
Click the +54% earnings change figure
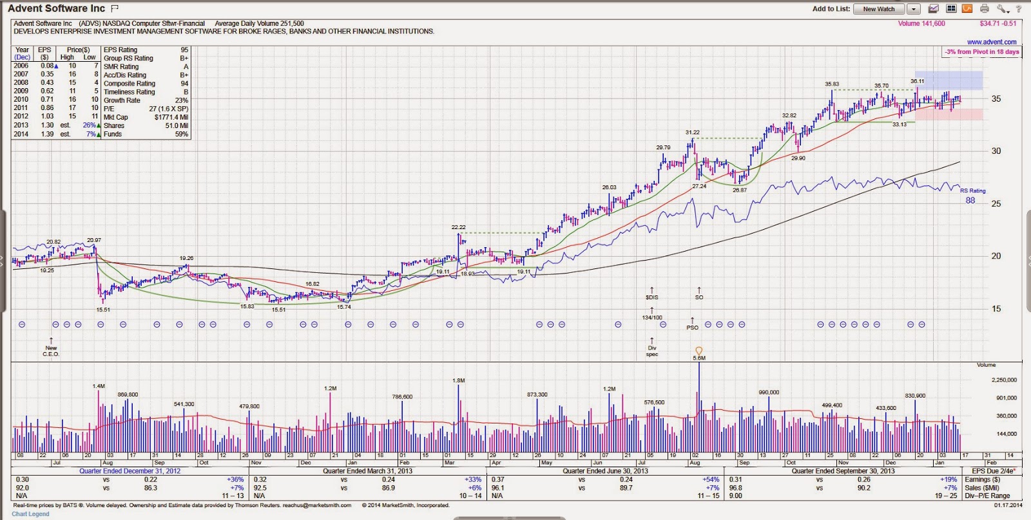point(710,479)
